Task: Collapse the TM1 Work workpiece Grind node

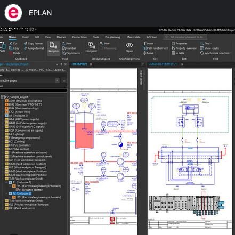Action: pyautogui.click(x=3, y=179)
